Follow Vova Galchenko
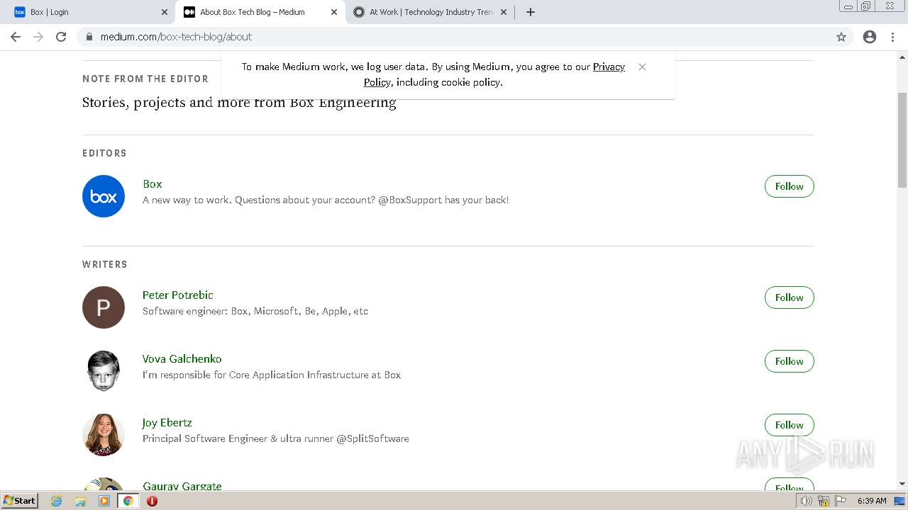Screen dimensions: 908x510 tap(790, 361)
